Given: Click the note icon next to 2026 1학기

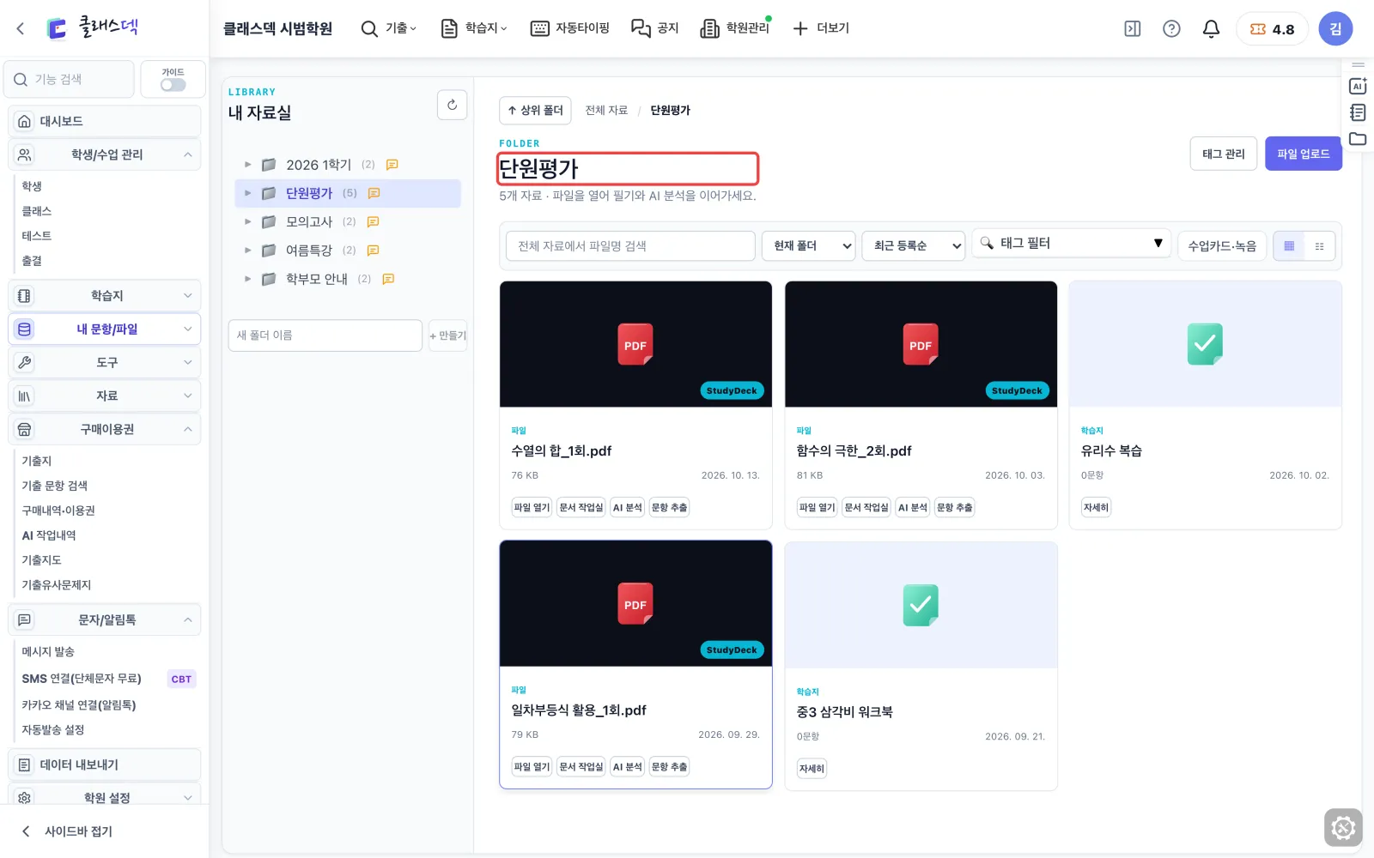Looking at the screenshot, I should click(392, 165).
